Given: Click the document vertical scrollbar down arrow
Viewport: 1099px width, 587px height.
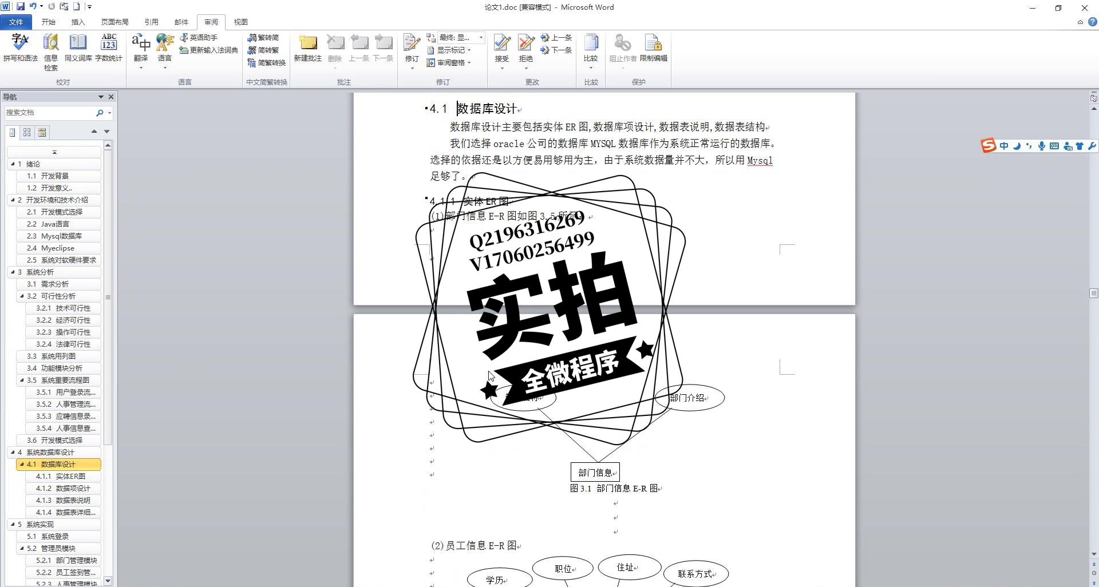Looking at the screenshot, I should [x=1094, y=554].
